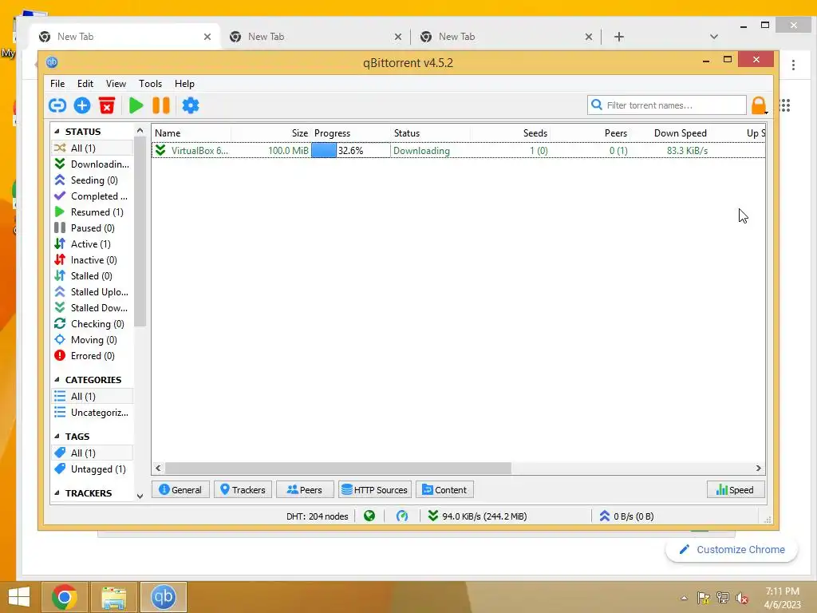Open the File menu

click(57, 83)
